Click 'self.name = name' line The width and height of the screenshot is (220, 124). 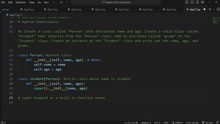click(49, 64)
